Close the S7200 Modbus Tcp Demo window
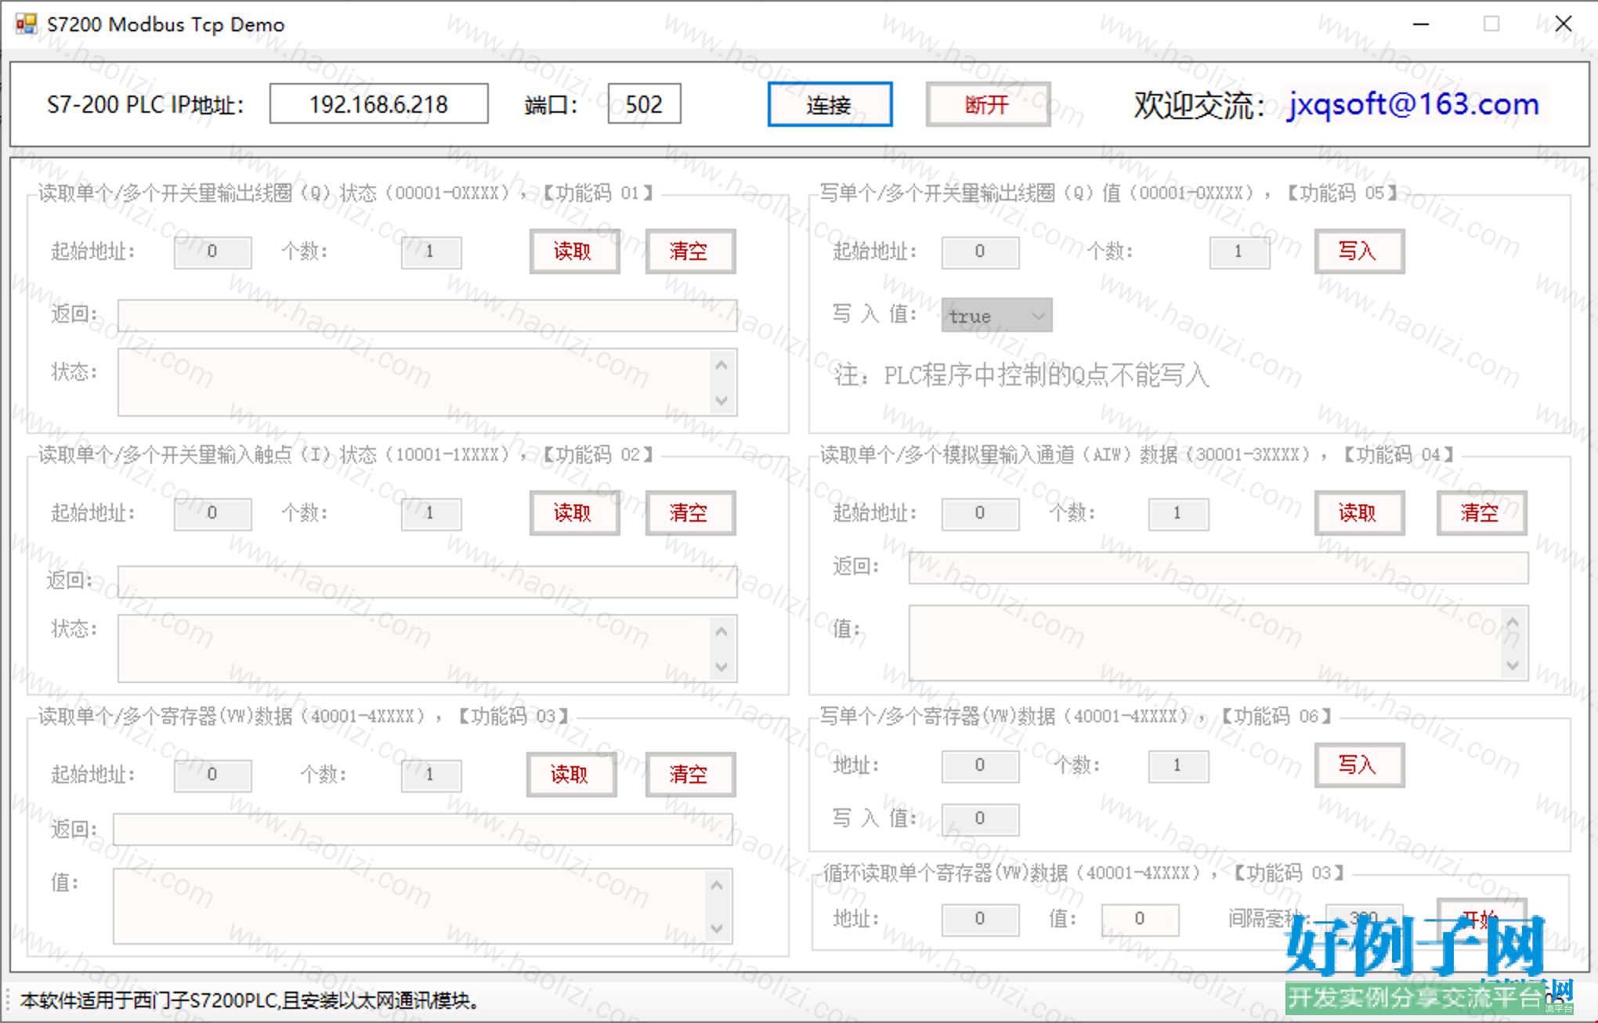 [x=1564, y=24]
